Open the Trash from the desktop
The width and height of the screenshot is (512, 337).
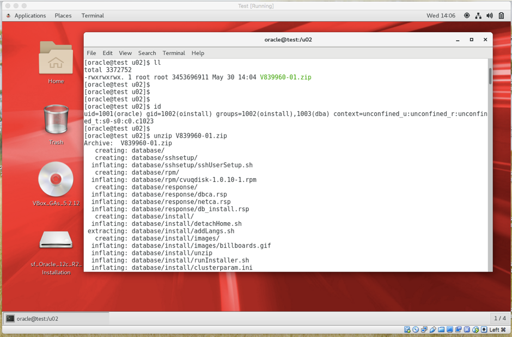[x=56, y=120]
